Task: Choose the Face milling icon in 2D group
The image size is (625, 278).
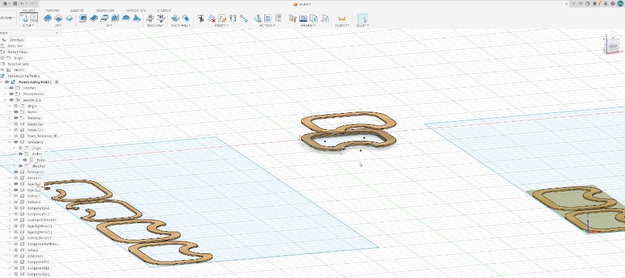Action: (x=69, y=19)
